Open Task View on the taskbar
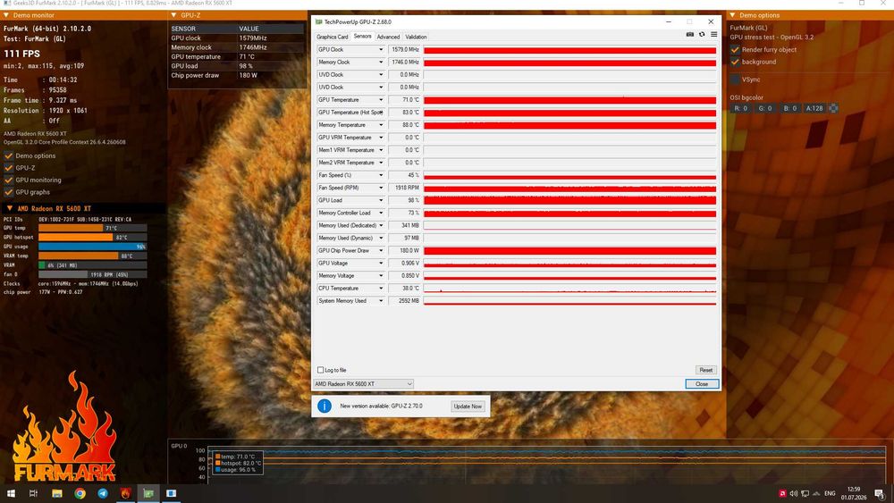This screenshot has height=503, width=894. pyautogui.click(x=33, y=493)
